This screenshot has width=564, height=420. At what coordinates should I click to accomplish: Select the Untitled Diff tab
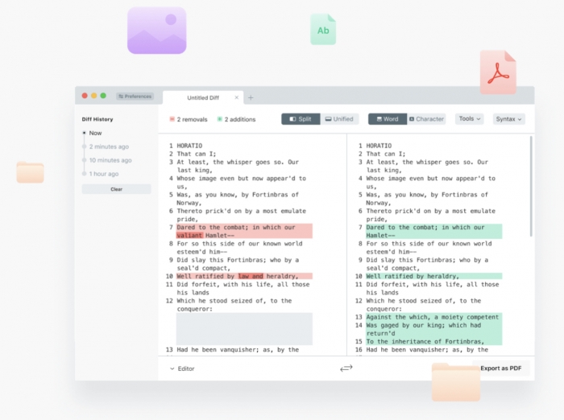coord(202,97)
